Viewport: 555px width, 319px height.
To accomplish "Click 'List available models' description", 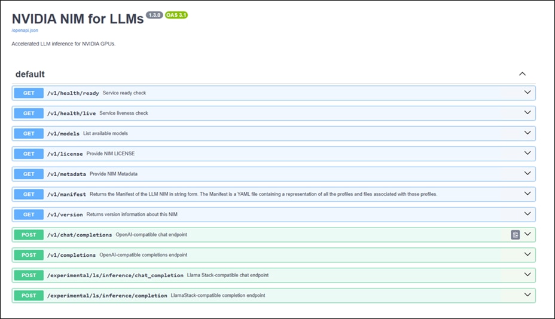I will tap(105, 133).
